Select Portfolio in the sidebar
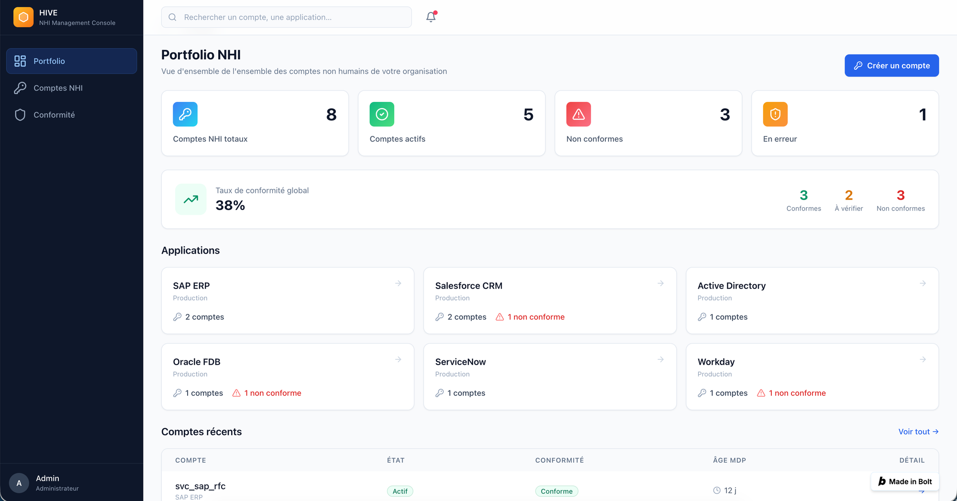The width and height of the screenshot is (957, 501). 72,61
